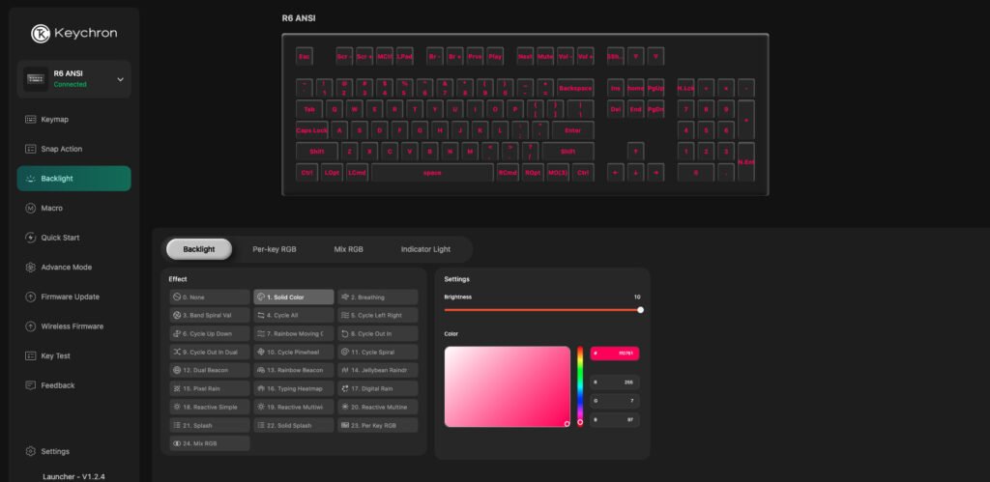Click the Brightness slider track
This screenshot has height=482, width=990.
[541, 310]
